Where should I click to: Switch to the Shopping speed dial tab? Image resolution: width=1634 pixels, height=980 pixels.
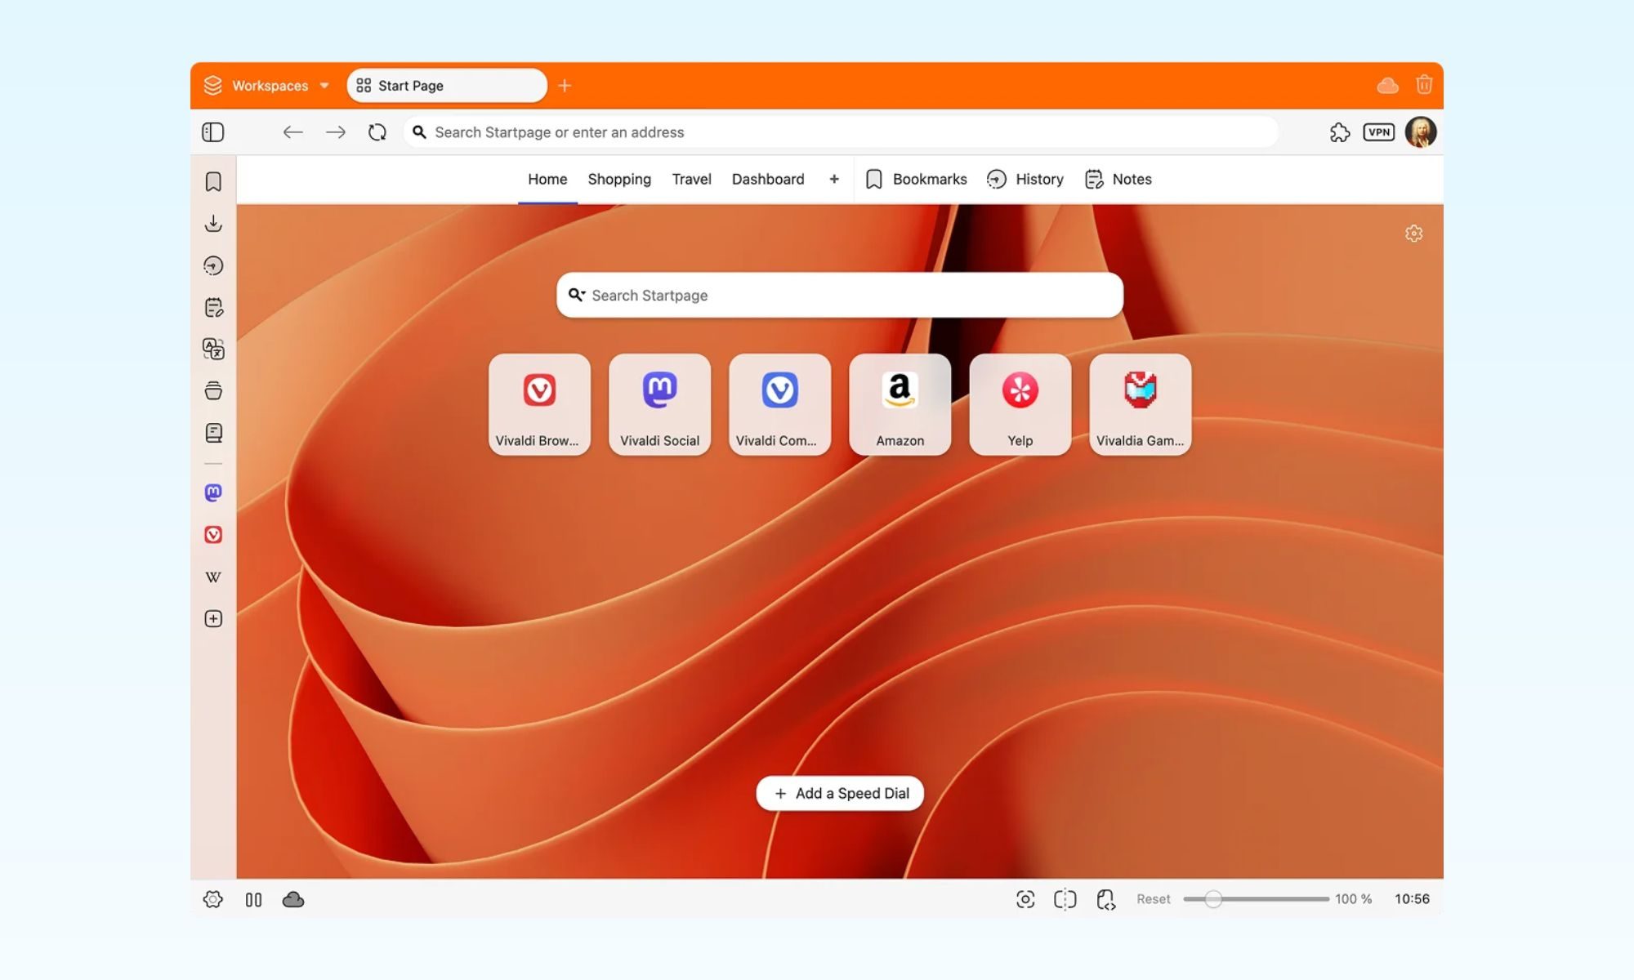point(619,179)
